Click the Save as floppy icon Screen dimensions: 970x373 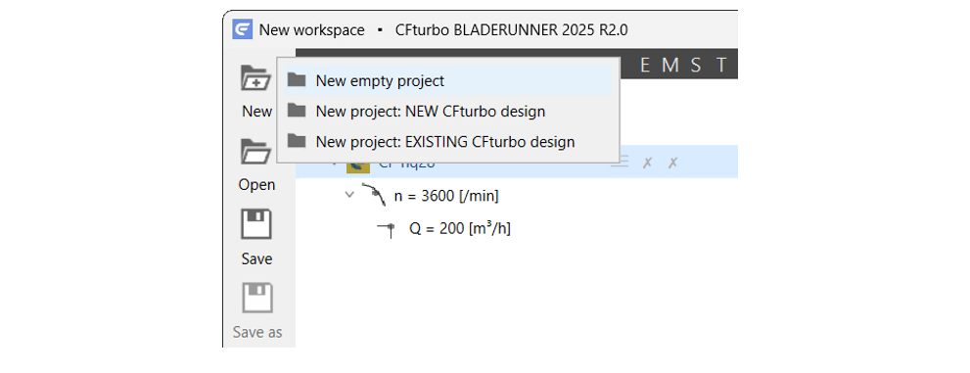tap(256, 299)
